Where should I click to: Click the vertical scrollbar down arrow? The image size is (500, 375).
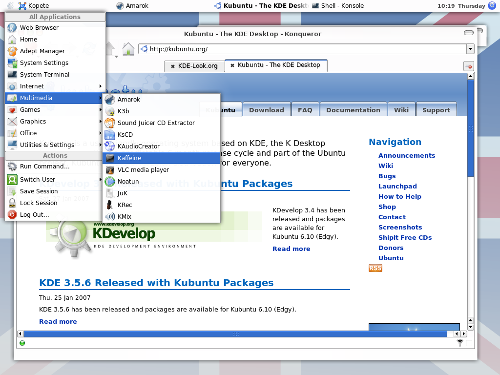point(470,327)
